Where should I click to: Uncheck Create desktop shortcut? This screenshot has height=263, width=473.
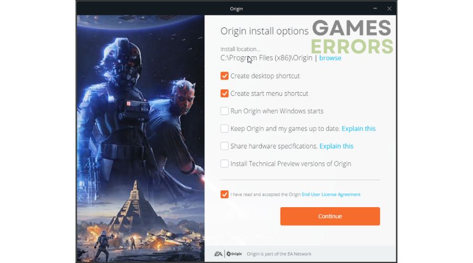click(224, 76)
